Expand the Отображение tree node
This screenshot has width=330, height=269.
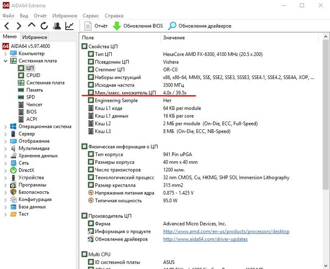[x=5, y=141]
